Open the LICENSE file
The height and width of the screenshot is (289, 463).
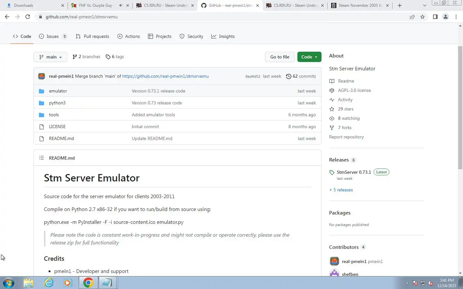pos(57,127)
